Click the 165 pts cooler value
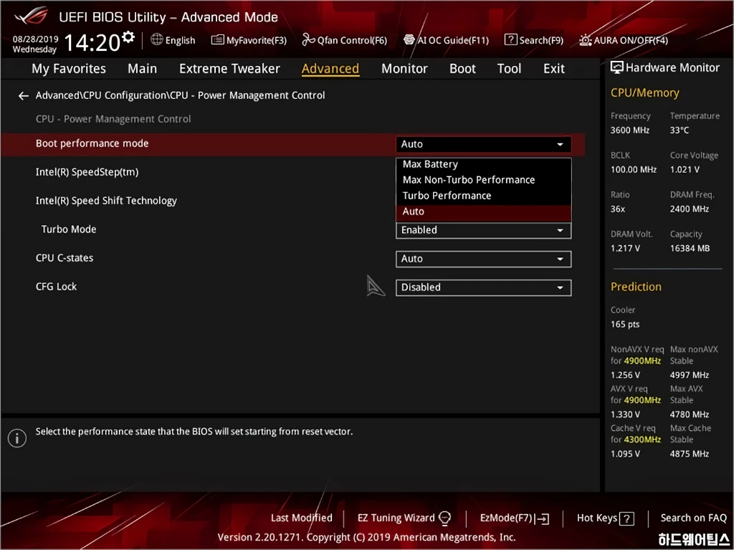The image size is (734, 550). tap(625, 324)
